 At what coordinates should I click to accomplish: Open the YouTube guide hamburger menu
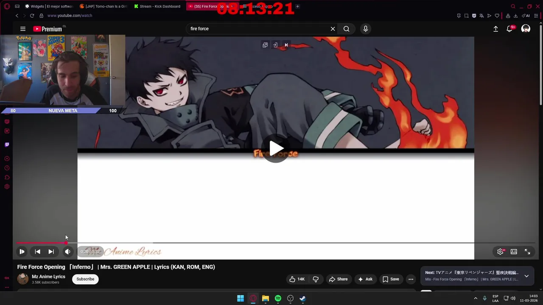click(x=23, y=29)
